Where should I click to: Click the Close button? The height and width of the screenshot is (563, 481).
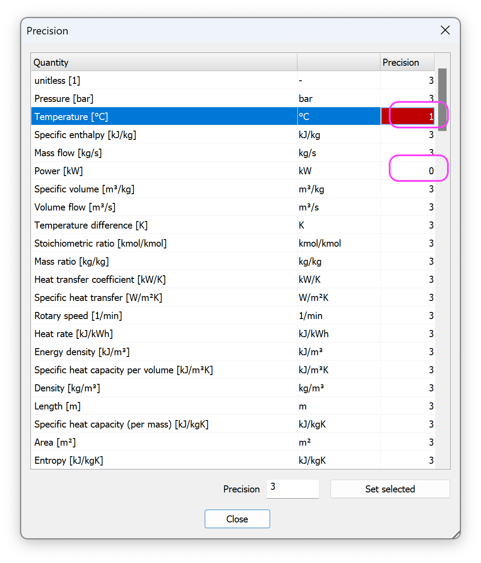pos(237,519)
